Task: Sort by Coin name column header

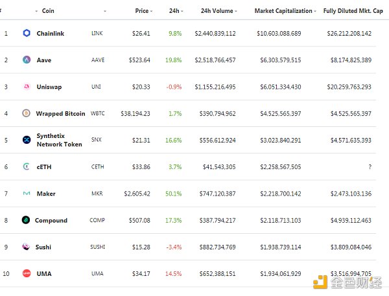Action: click(48, 11)
